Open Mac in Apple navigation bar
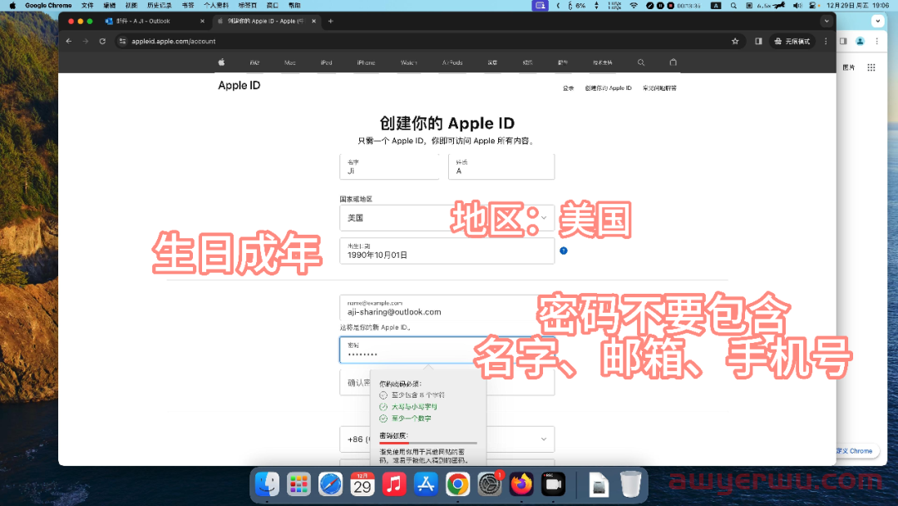 point(290,62)
